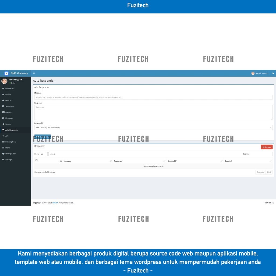Click the Templates icon in sidebar
The height and width of the screenshot is (276, 276).
tap(3, 106)
